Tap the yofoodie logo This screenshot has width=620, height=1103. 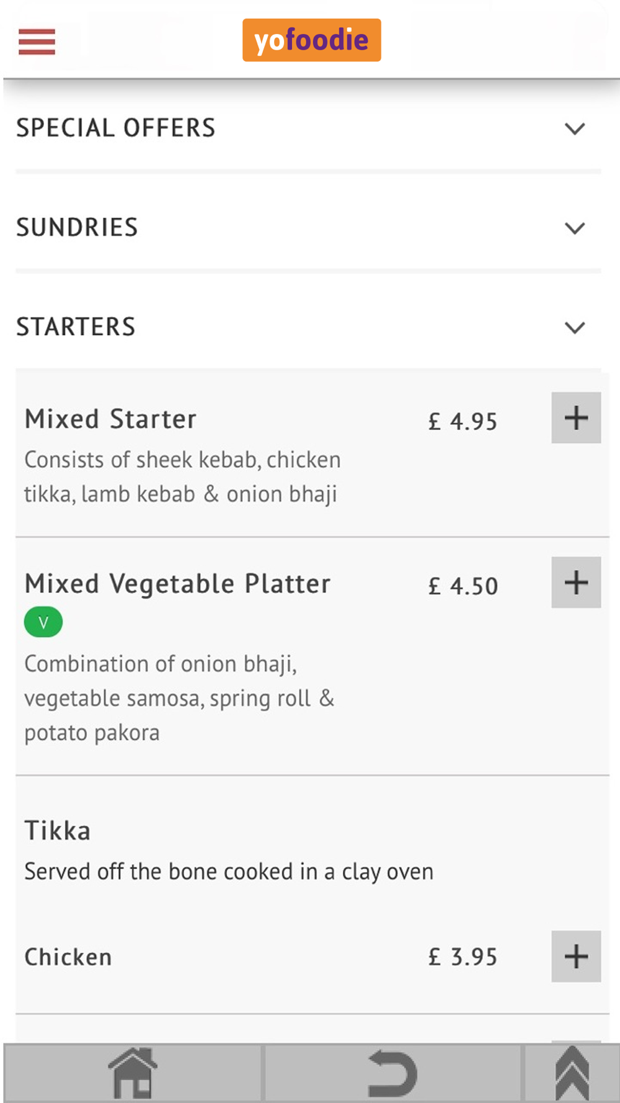[311, 40]
